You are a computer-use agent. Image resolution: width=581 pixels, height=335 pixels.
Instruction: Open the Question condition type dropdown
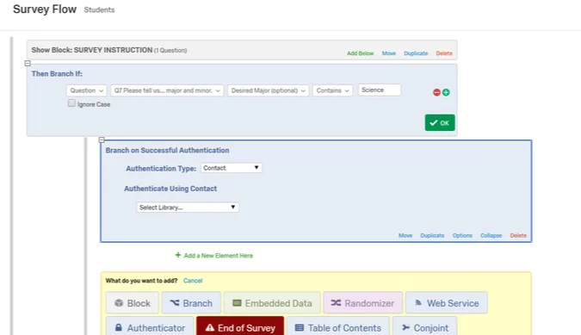pyautogui.click(x=87, y=90)
